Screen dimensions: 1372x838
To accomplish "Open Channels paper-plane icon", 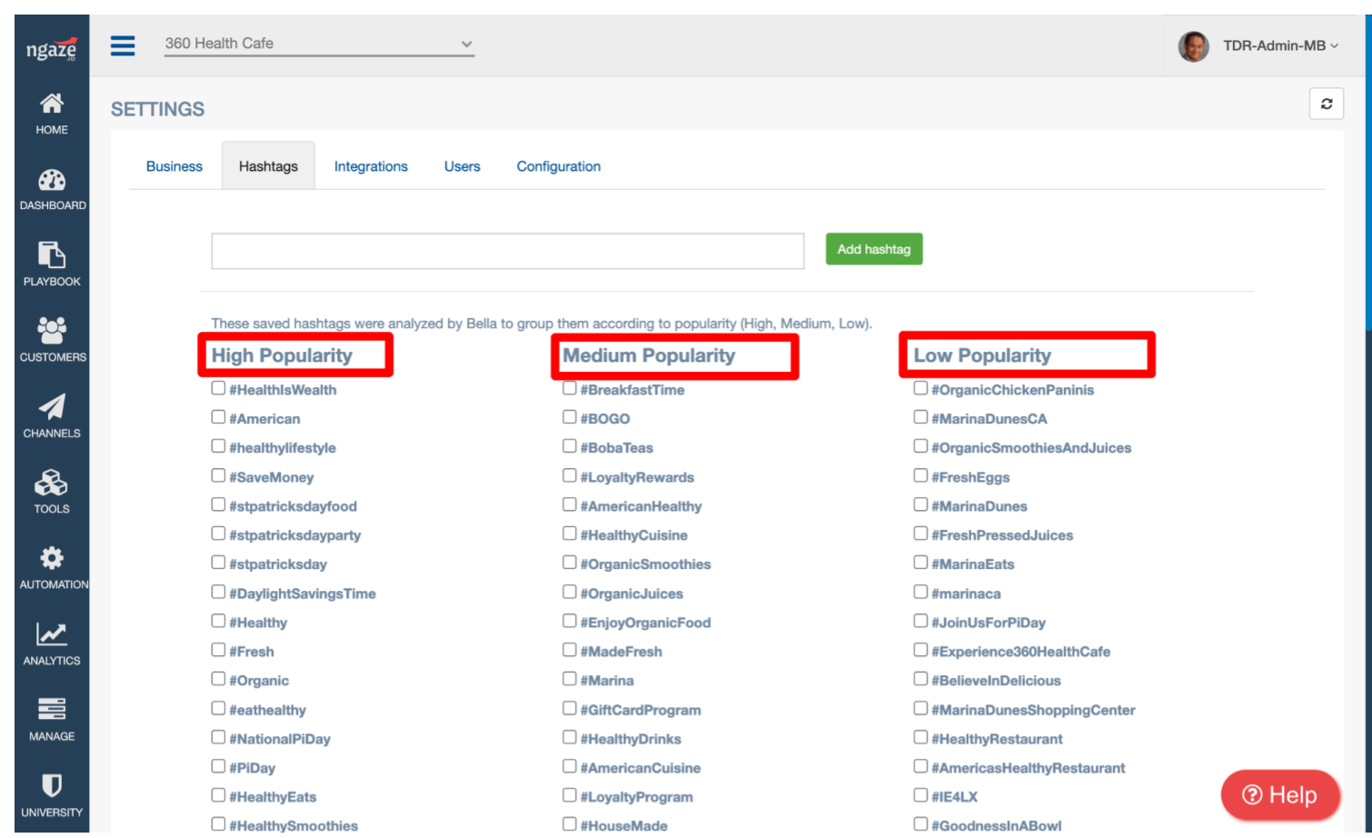I will pyautogui.click(x=52, y=407).
